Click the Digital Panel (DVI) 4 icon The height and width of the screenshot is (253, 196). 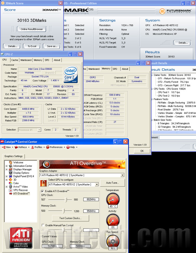pyautogui.click(x=11, y=176)
